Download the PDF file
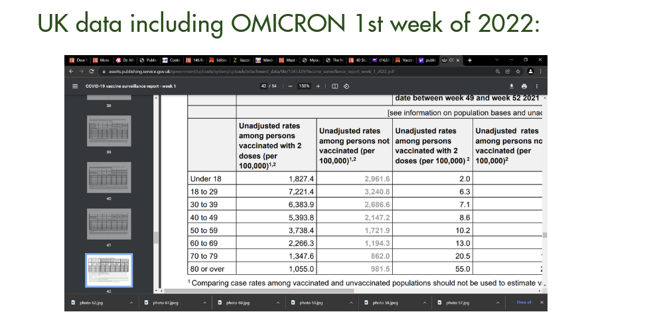This screenshot has height=322, width=661. [512, 86]
